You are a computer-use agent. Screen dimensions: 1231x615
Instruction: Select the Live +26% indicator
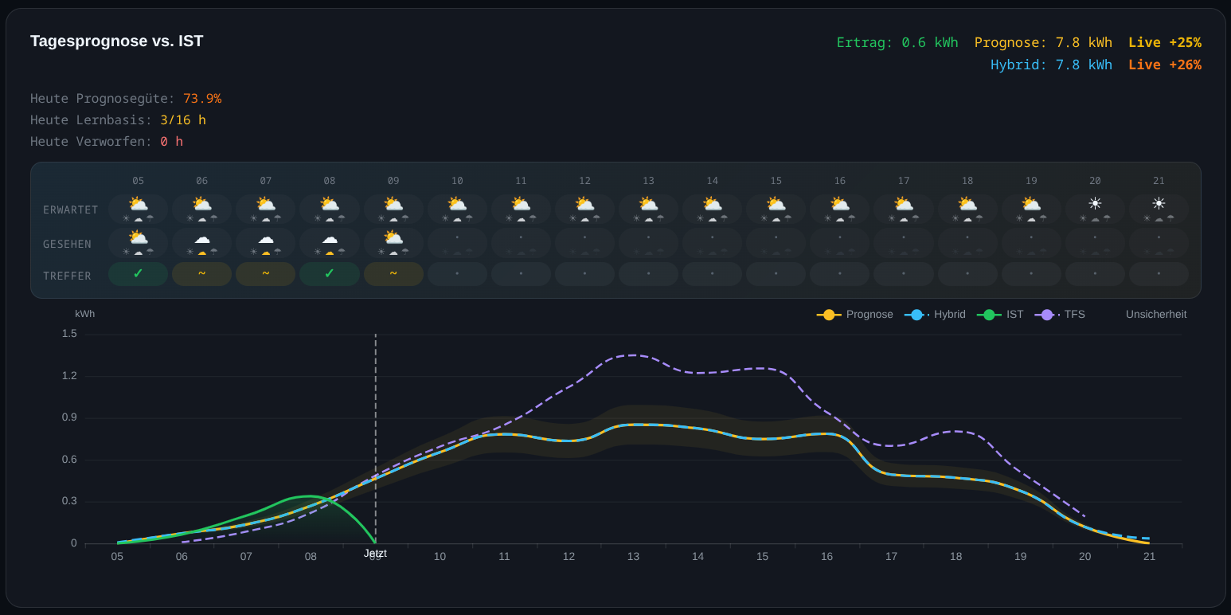[x=1165, y=65]
